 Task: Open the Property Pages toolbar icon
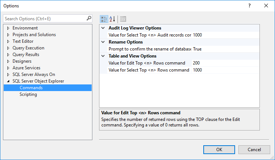click(x=123, y=19)
